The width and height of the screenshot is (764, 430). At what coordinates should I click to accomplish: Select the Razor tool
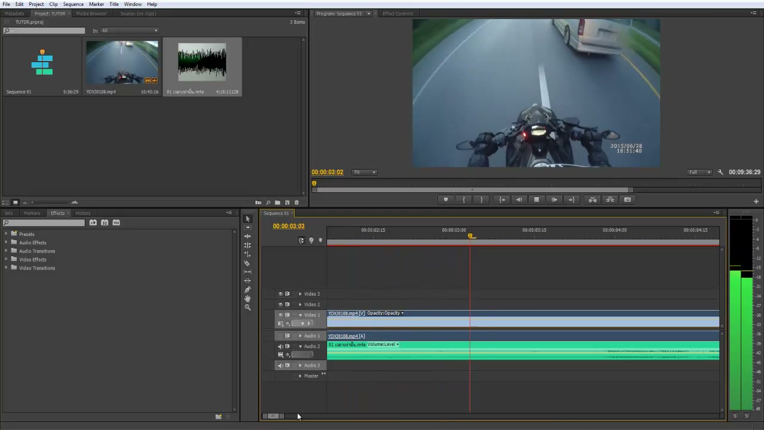[x=248, y=263]
